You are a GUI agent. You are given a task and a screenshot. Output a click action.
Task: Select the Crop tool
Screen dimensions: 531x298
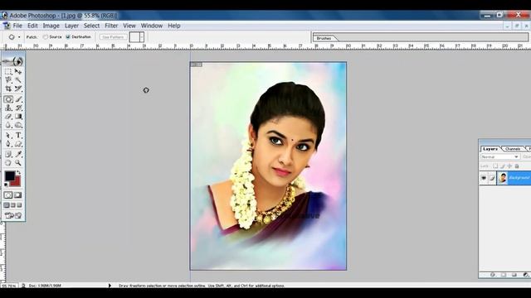[x=8, y=89]
